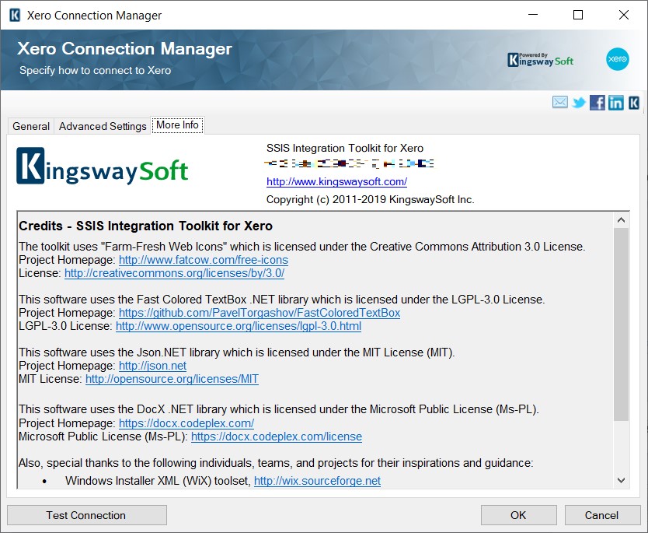Open the Twitter bird icon
This screenshot has width=648, height=533.
pos(579,102)
